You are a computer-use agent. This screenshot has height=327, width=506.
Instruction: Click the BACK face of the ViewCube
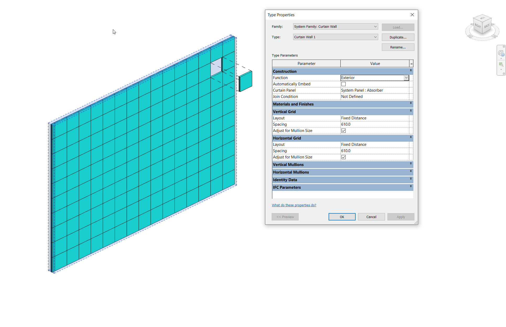tap(487, 26)
